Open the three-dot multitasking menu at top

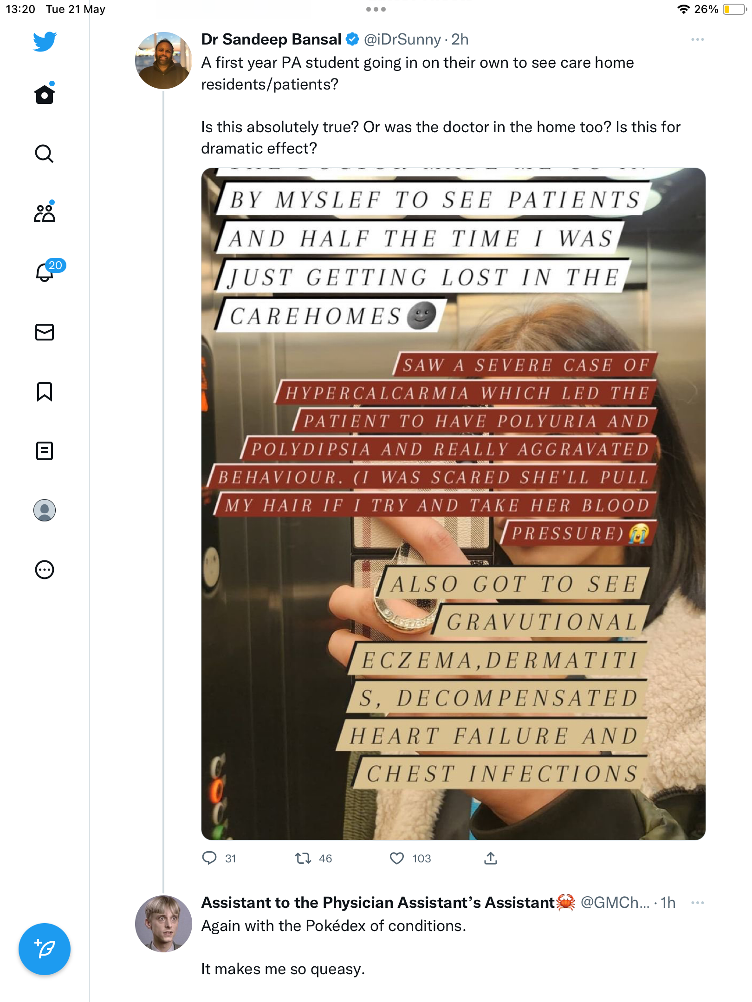(x=376, y=9)
